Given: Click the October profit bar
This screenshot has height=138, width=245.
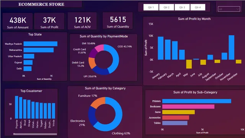Looking at the screenshot, I should (x=224, y=56).
